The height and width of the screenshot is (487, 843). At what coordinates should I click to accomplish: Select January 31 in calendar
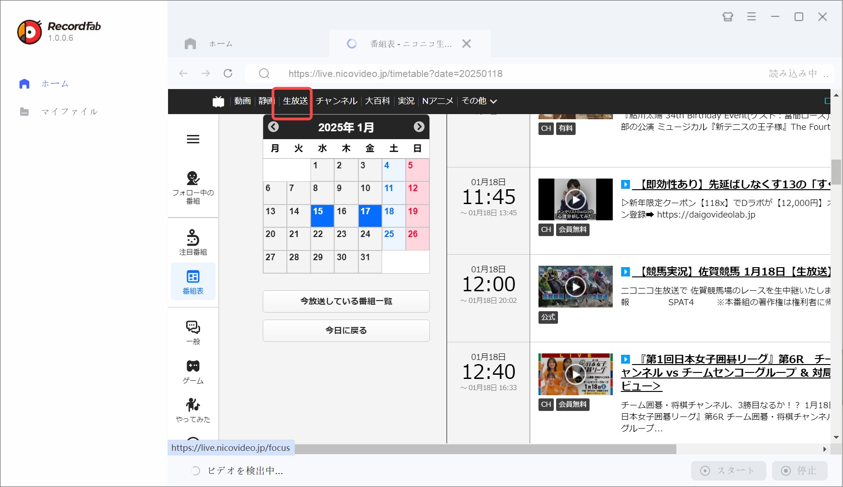coord(370,262)
